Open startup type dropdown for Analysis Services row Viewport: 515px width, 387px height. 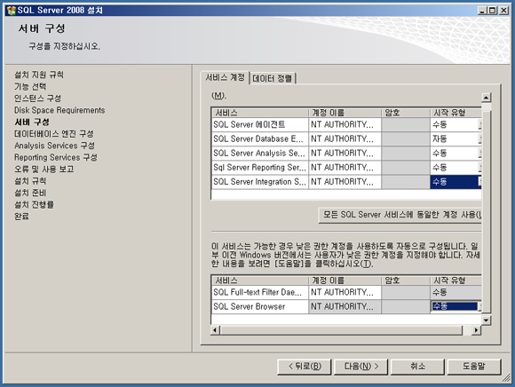(x=479, y=154)
